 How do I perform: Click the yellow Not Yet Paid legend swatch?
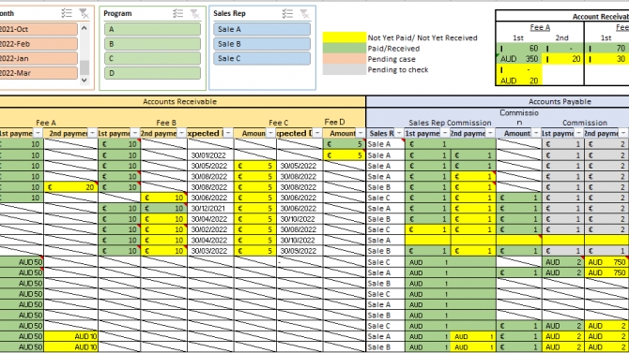345,37
